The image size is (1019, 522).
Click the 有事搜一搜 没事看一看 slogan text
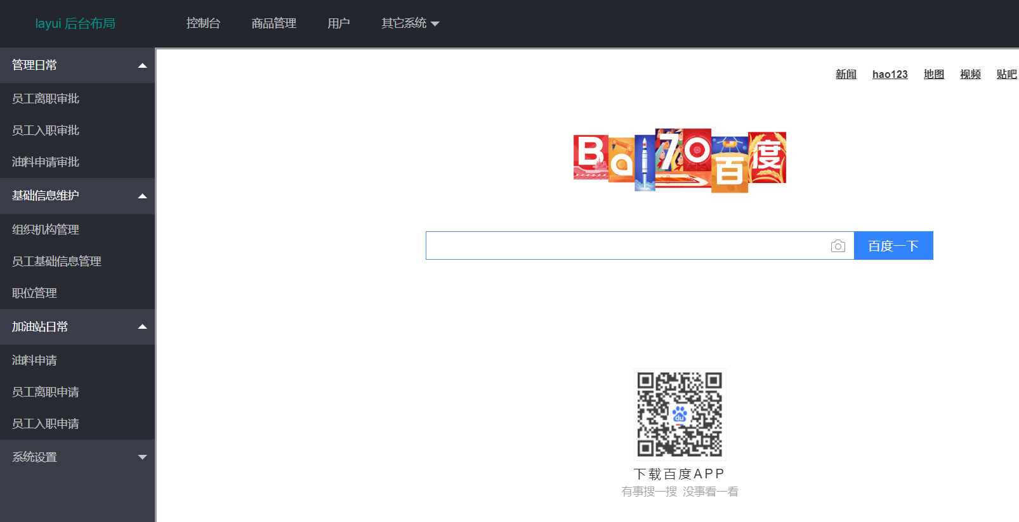pos(680,492)
